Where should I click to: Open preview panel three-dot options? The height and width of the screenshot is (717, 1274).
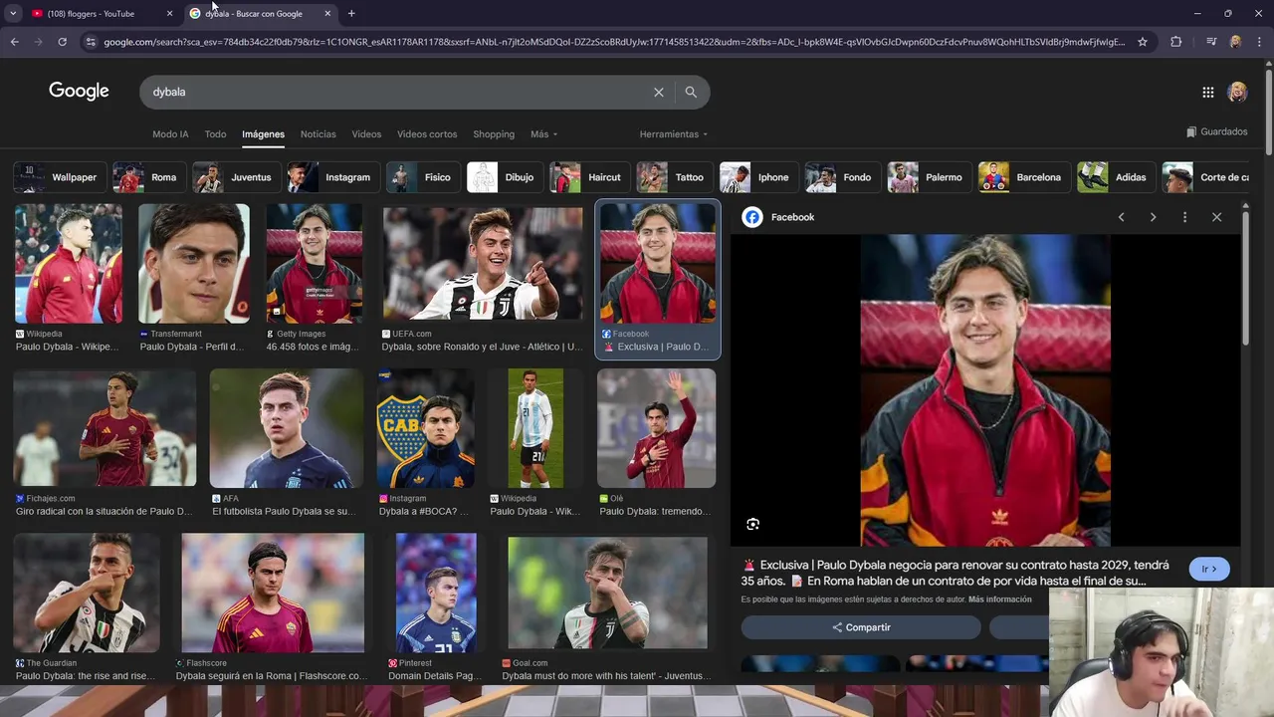(1184, 217)
